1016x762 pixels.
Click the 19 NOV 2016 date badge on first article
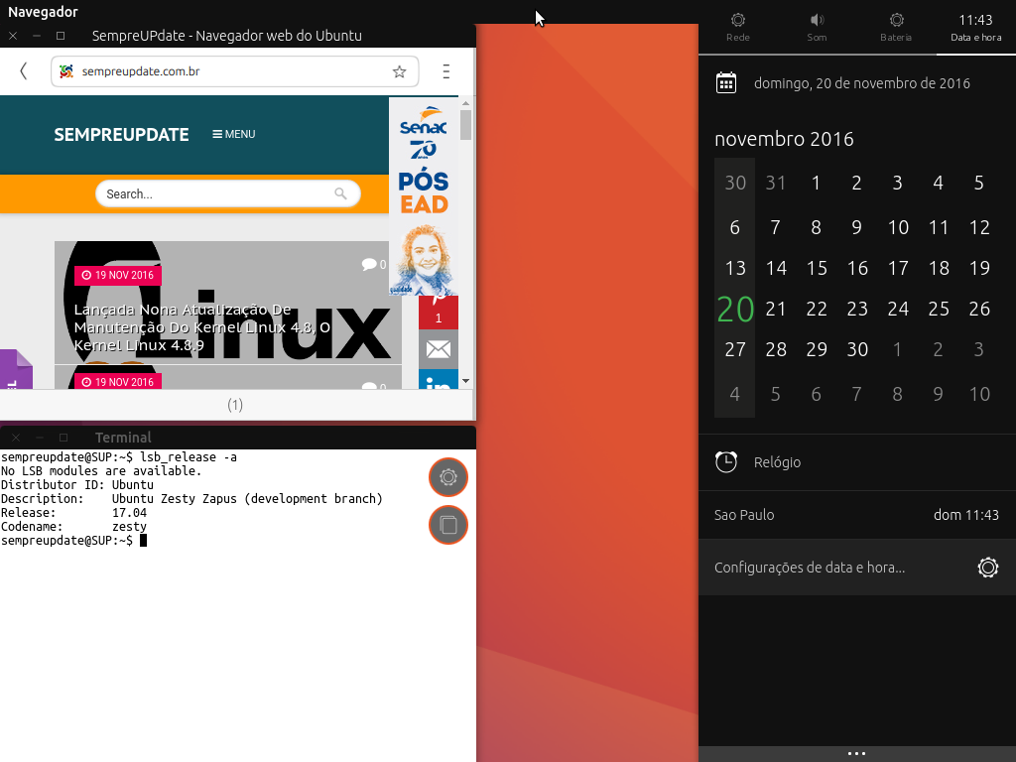point(118,276)
